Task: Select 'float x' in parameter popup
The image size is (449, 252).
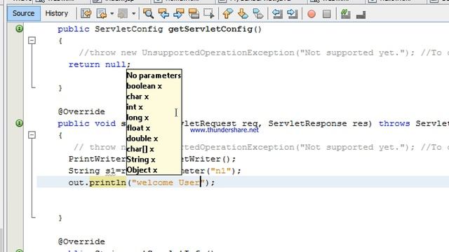Action: [x=138, y=128]
